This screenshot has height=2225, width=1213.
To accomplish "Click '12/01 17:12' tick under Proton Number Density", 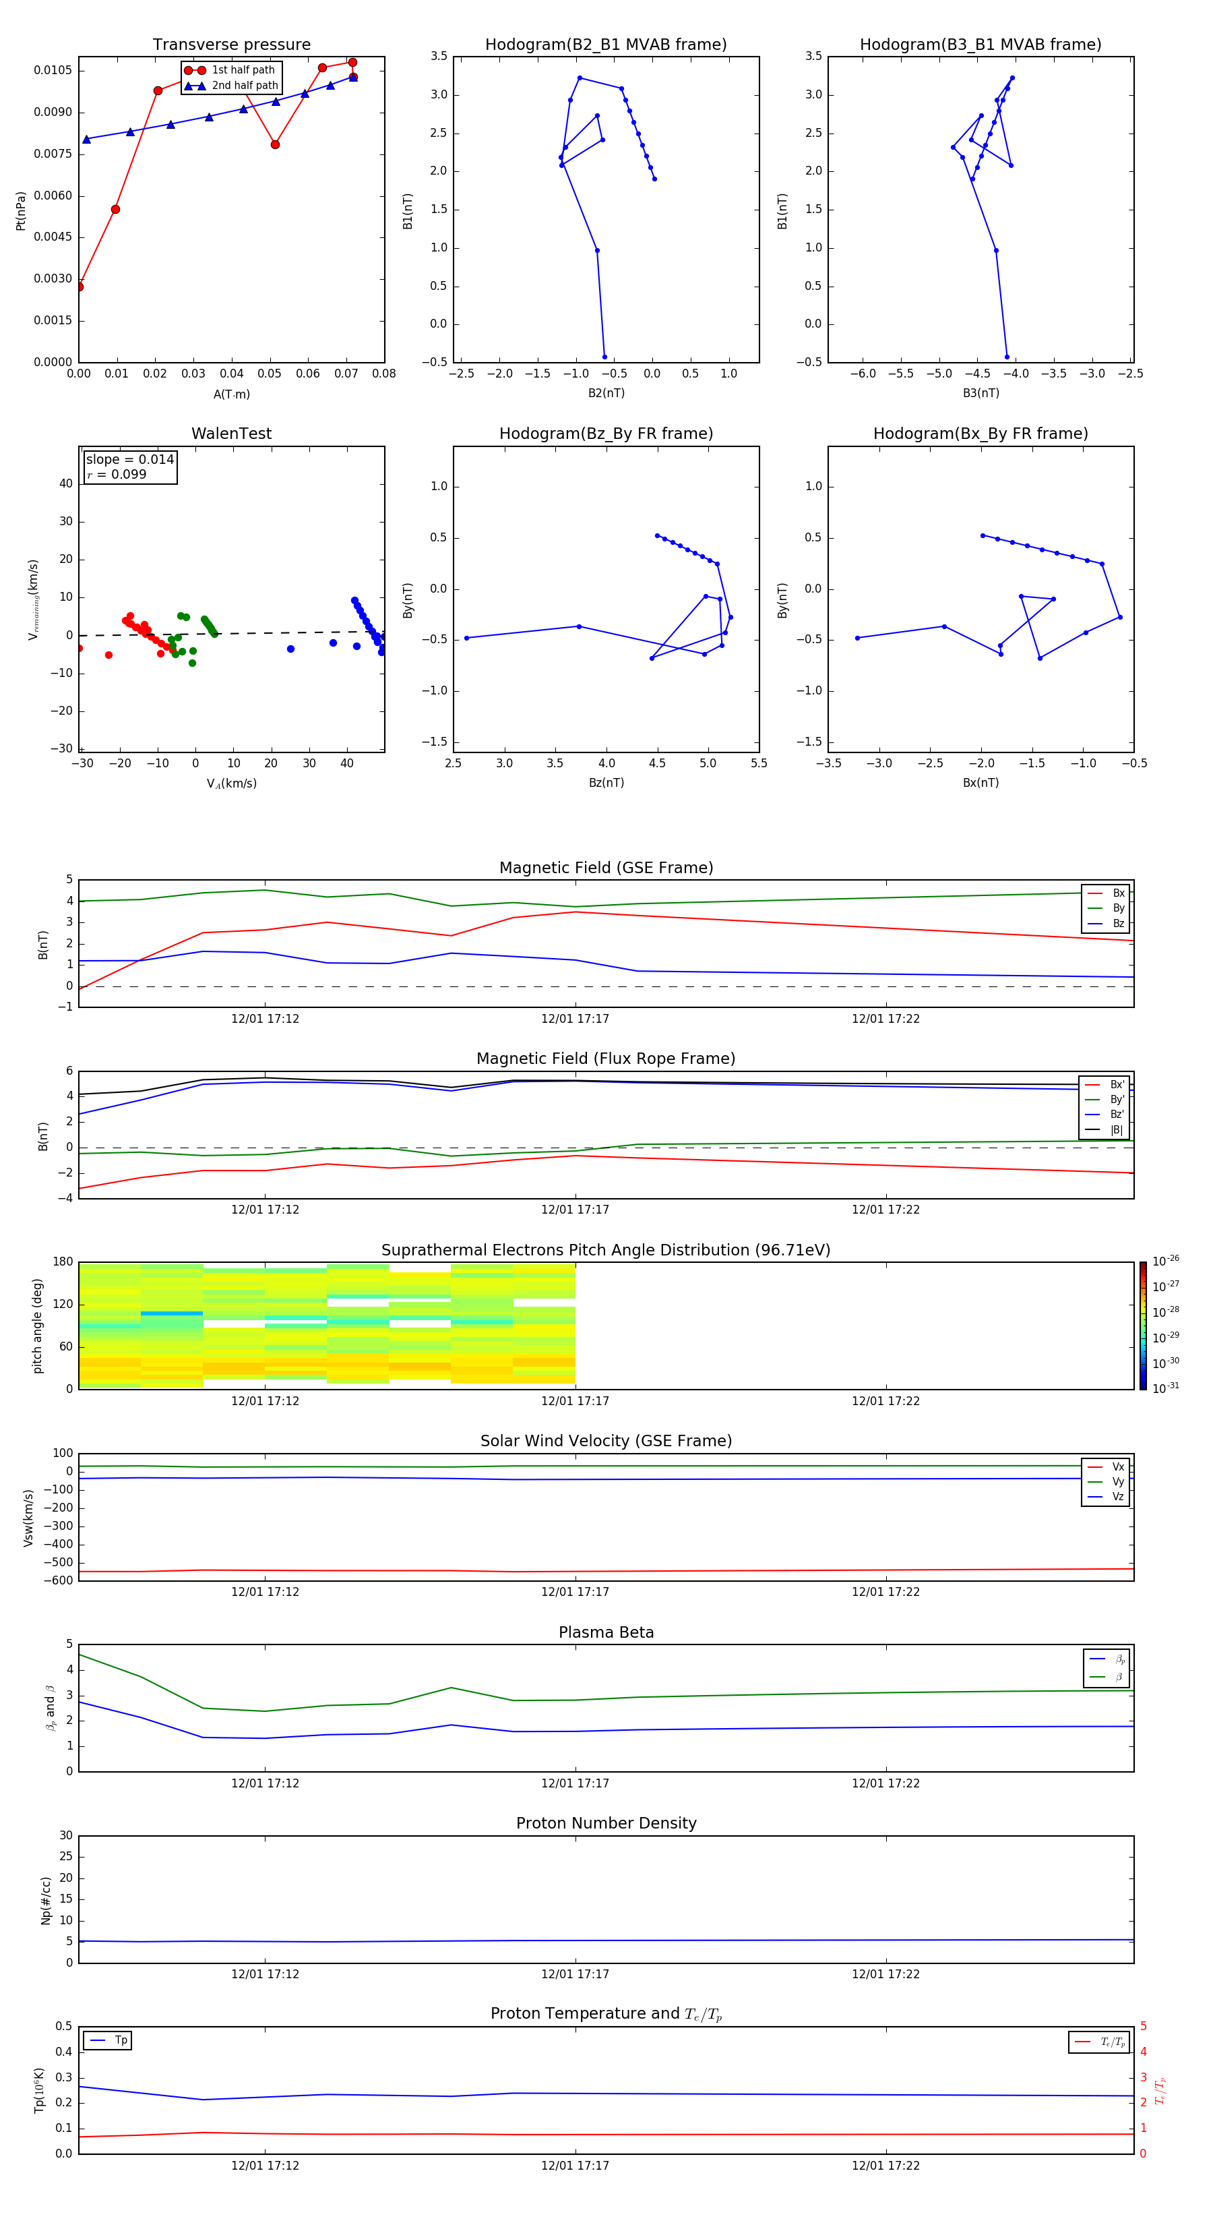I will (x=265, y=1974).
